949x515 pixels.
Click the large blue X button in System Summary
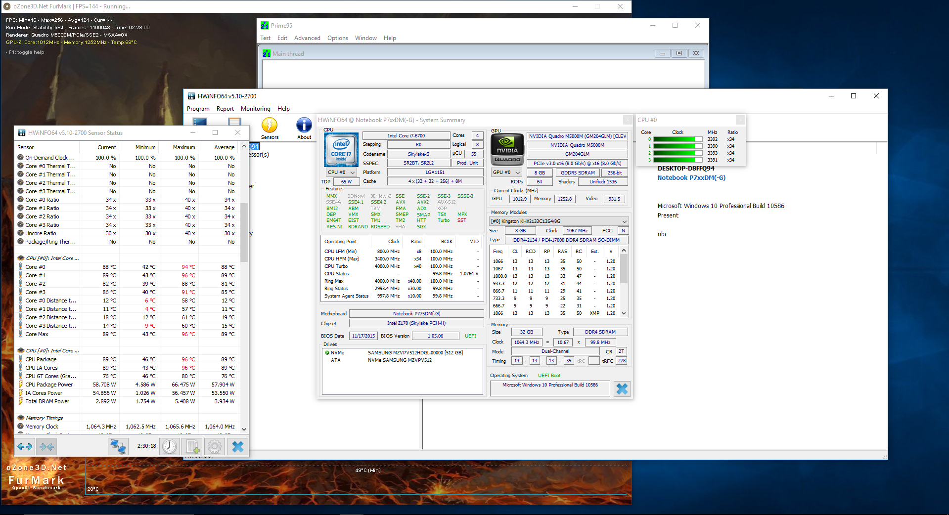622,389
